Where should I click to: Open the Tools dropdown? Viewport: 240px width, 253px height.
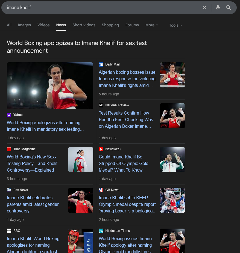pos(175,25)
